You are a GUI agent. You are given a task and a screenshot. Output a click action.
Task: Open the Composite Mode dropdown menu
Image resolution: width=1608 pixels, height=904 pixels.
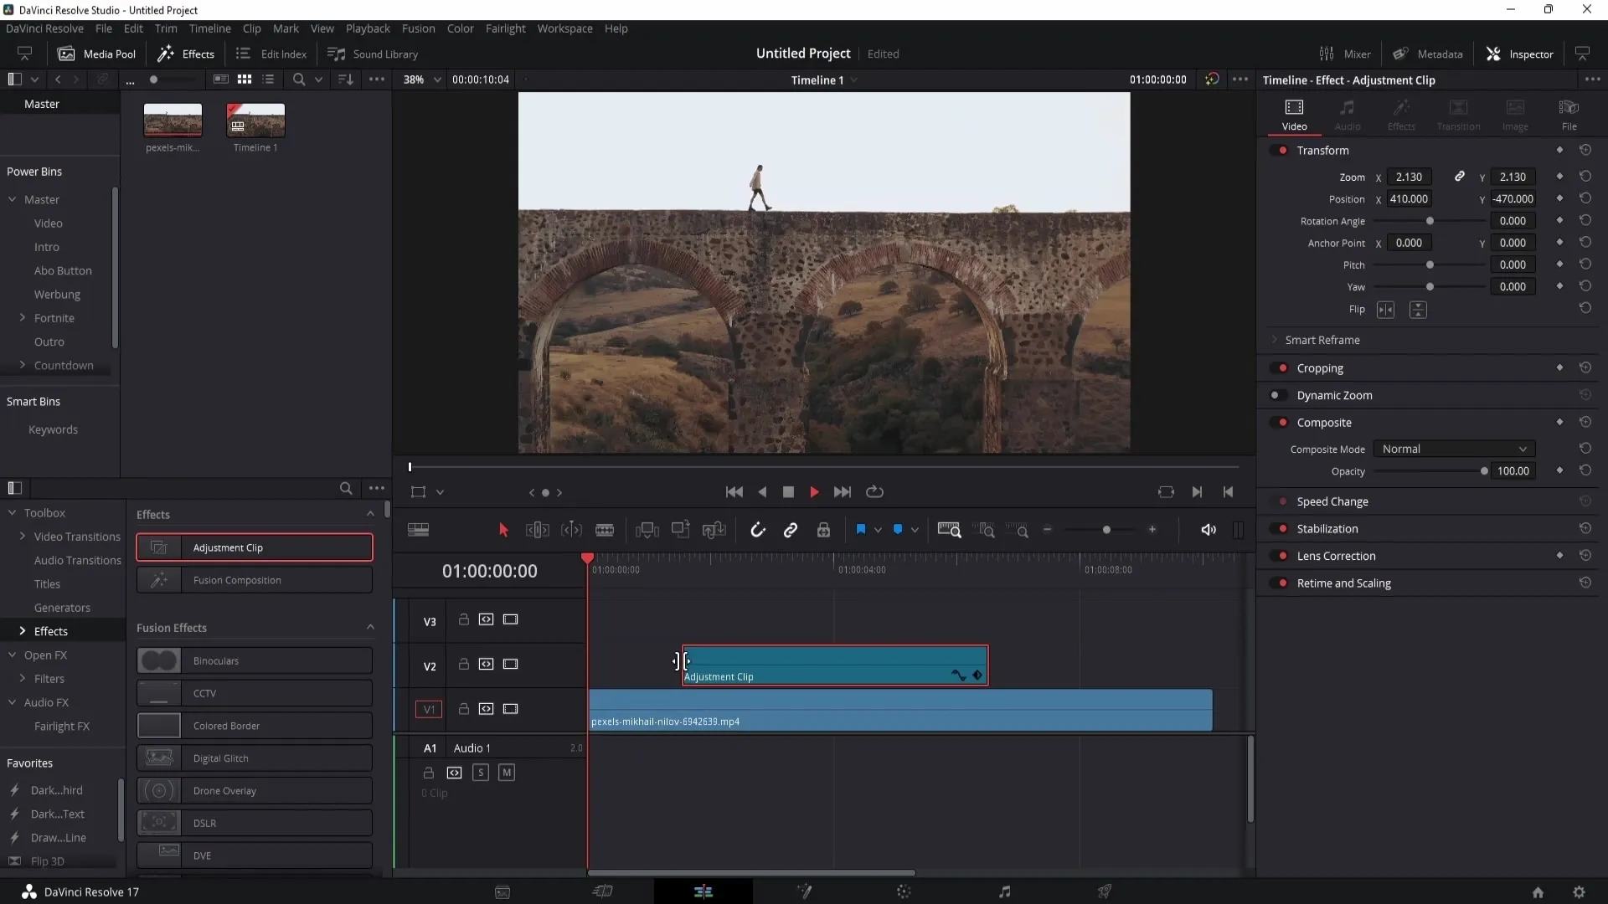[x=1452, y=448]
